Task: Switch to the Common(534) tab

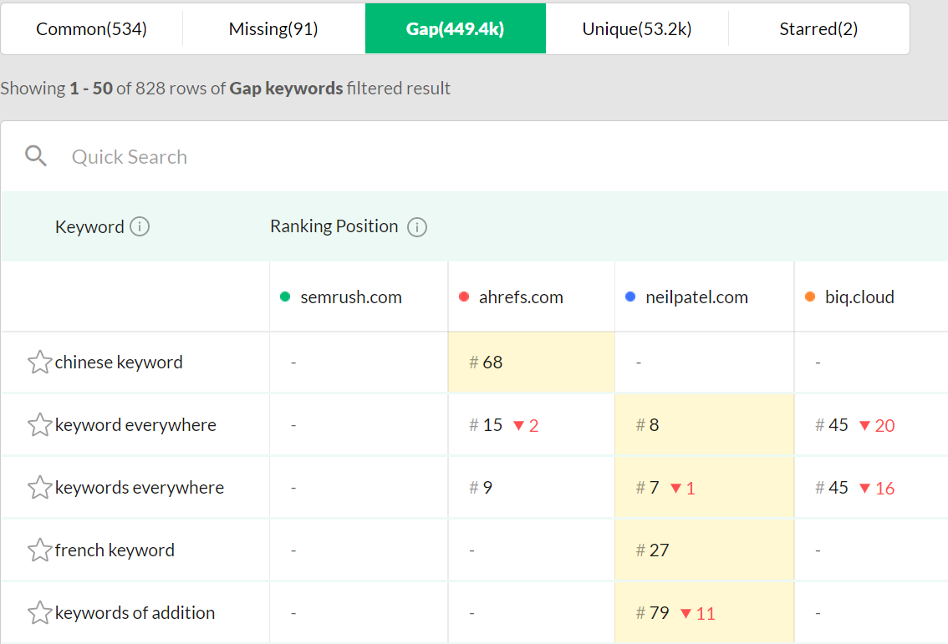Action: click(91, 28)
